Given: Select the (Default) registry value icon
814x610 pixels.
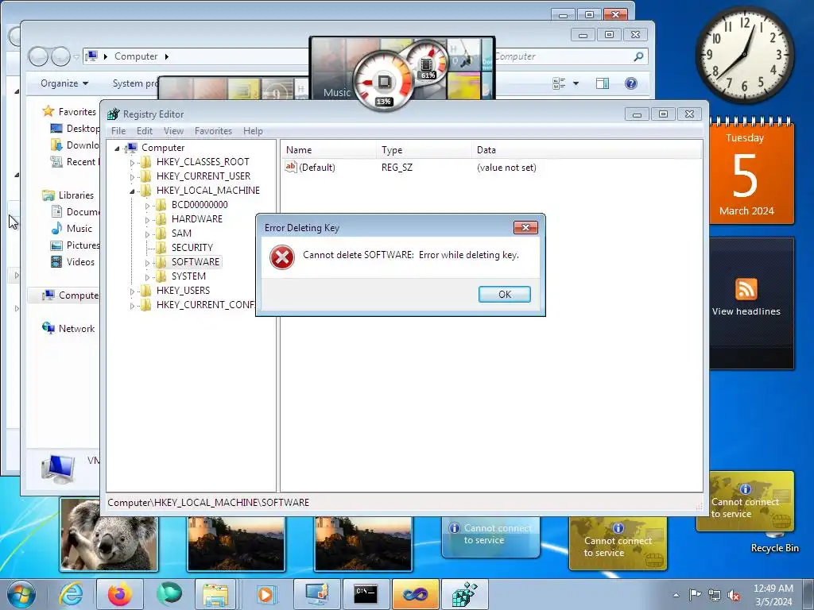Looking at the screenshot, I should tap(291, 167).
